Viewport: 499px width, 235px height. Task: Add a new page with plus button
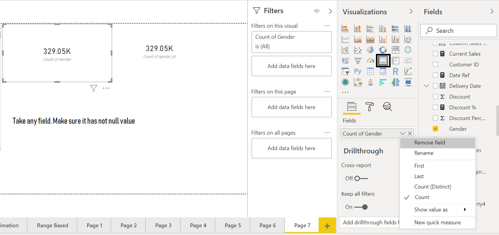[327, 226]
